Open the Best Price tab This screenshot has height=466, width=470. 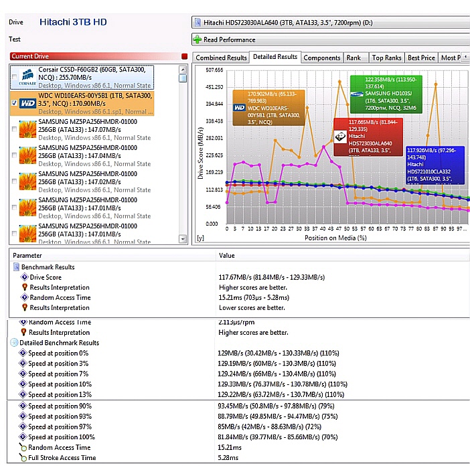coord(421,58)
